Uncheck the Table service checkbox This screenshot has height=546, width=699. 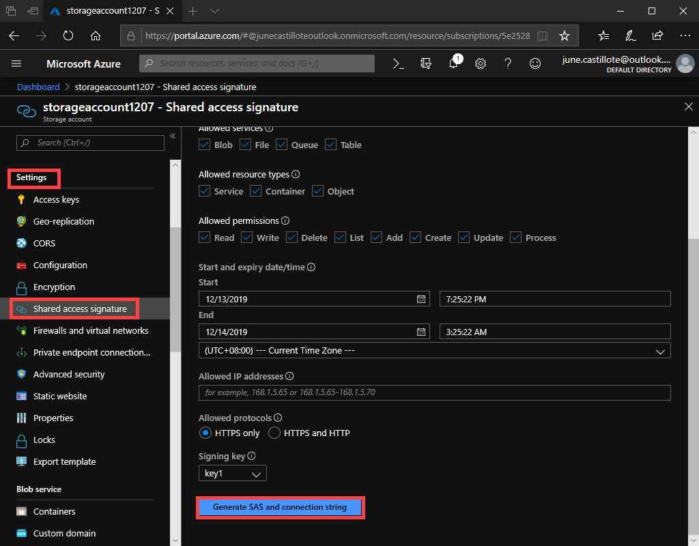tap(330, 145)
